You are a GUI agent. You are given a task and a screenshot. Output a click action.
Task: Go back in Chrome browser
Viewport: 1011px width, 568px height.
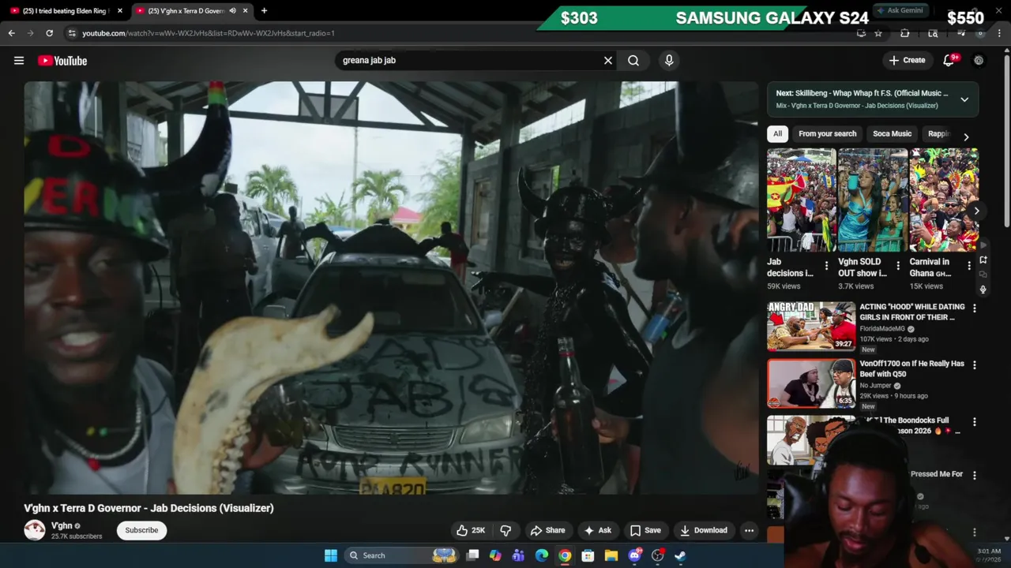pos(12,33)
